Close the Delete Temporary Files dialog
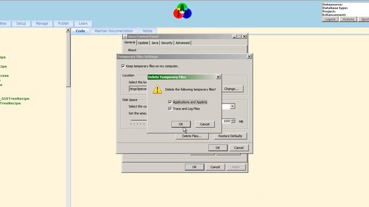This screenshot has height=207, width=369. pyautogui.click(x=218, y=77)
